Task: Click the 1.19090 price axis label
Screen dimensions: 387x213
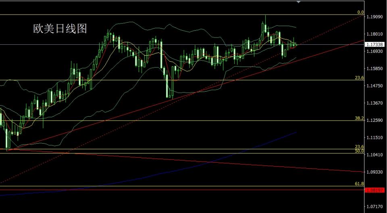Action: [375, 17]
